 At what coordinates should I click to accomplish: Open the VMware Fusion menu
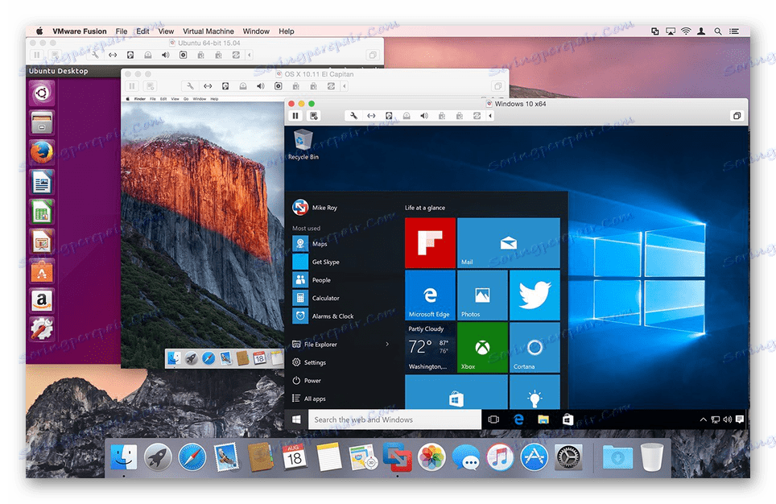(x=79, y=31)
